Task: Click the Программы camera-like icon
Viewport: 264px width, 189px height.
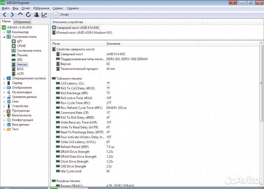Action: (9, 111)
